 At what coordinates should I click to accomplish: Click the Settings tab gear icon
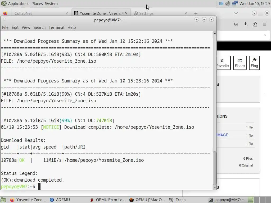(x=136, y=13)
